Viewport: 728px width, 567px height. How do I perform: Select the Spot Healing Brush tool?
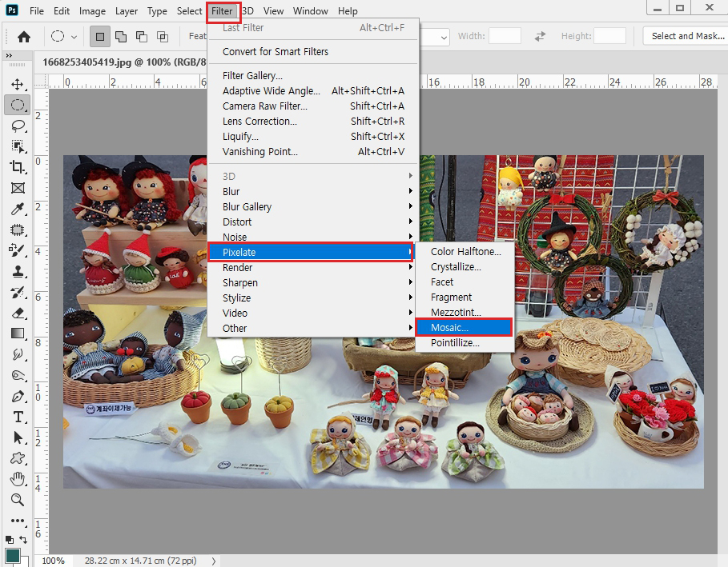pyautogui.click(x=17, y=230)
